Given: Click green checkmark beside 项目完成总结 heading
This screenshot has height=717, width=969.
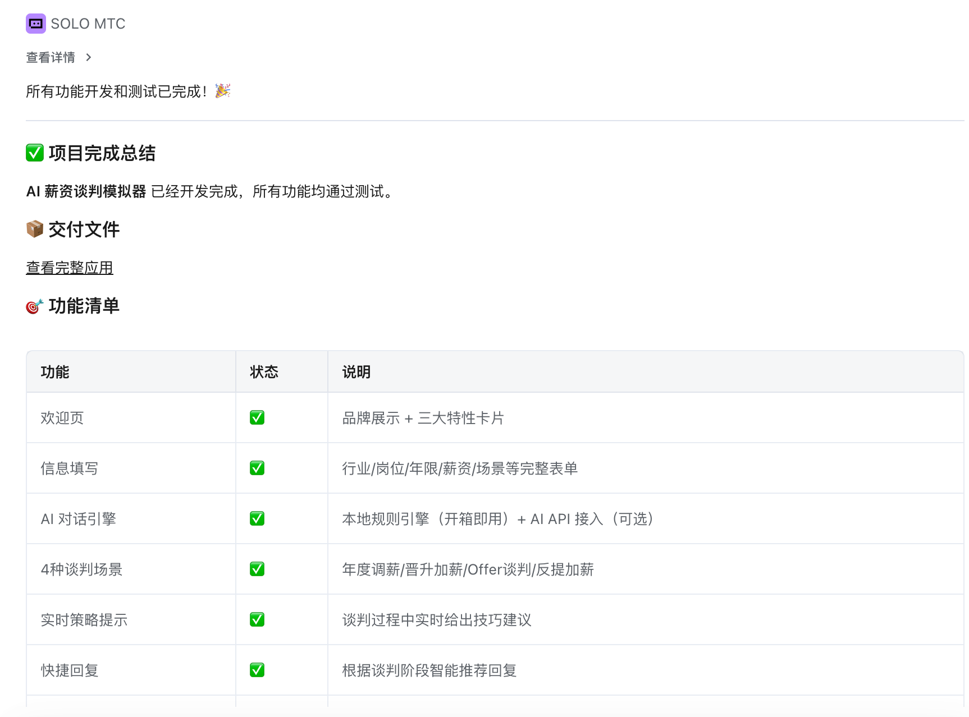Looking at the screenshot, I should tap(35, 153).
